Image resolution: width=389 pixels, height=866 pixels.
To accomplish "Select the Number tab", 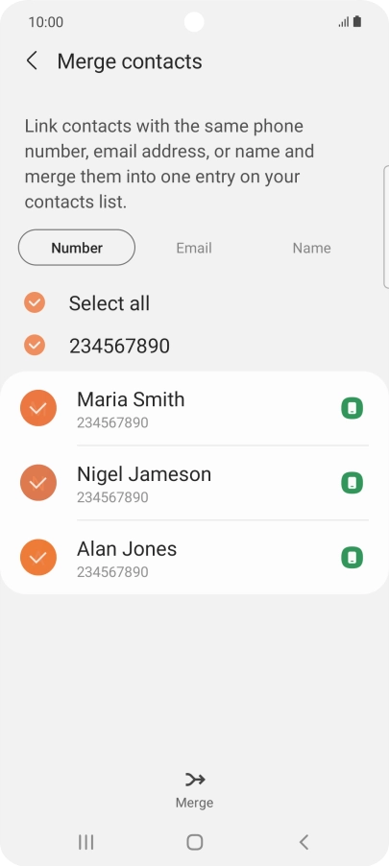I will 77,248.
